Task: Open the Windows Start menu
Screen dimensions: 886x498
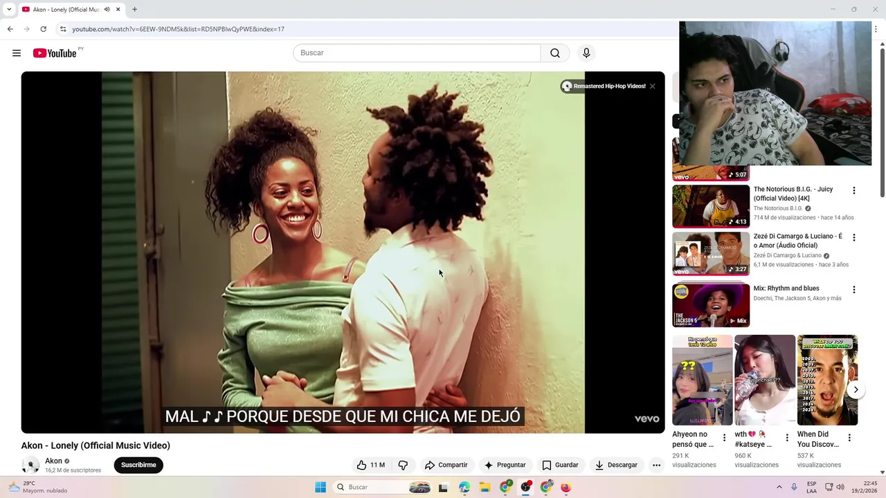Action: click(x=320, y=487)
